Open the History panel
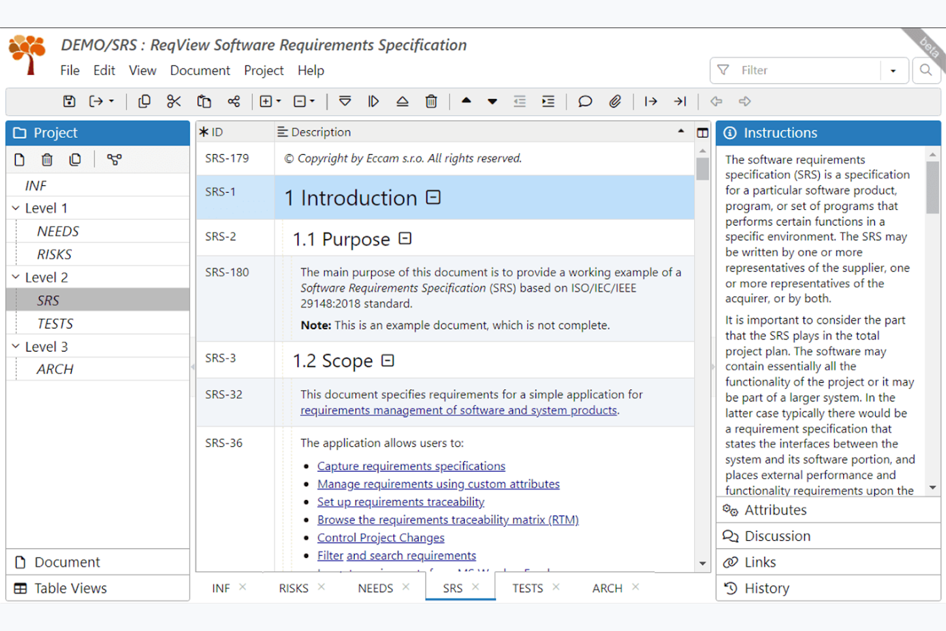Screen dimensions: 946x631 767,588
